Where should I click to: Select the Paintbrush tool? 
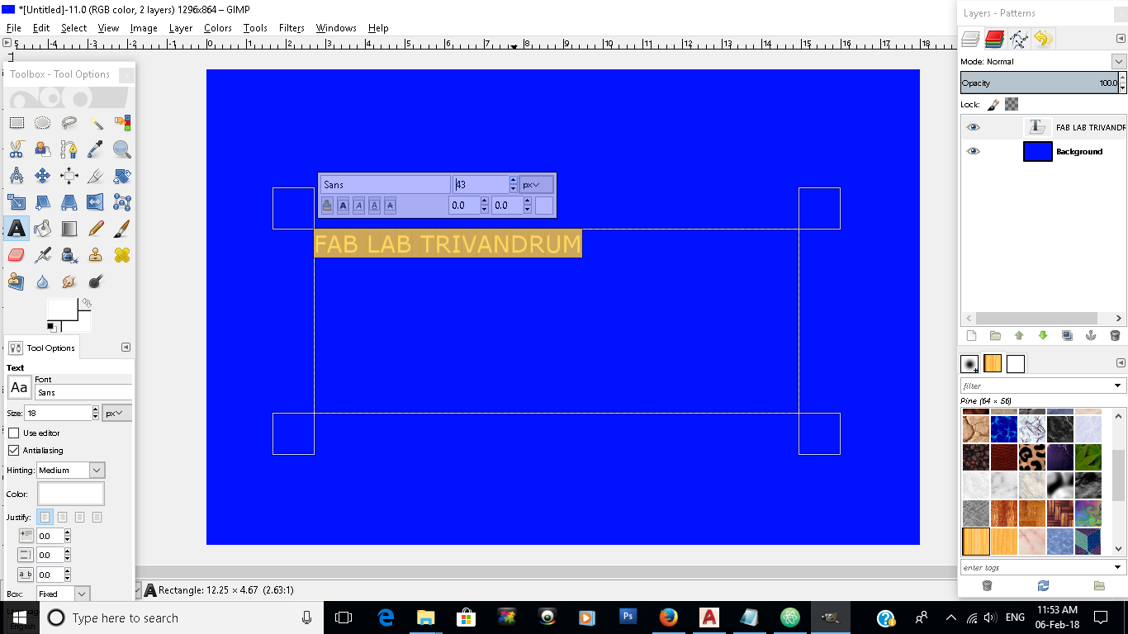pyautogui.click(x=122, y=229)
